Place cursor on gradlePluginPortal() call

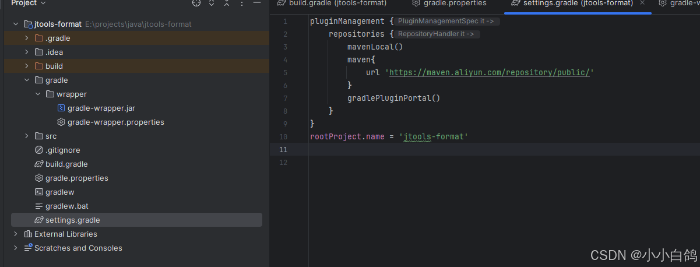coord(394,99)
